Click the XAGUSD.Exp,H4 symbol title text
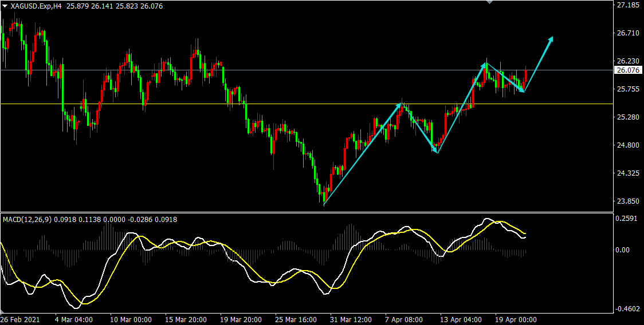The width and height of the screenshot is (644, 325). [x=36, y=6]
